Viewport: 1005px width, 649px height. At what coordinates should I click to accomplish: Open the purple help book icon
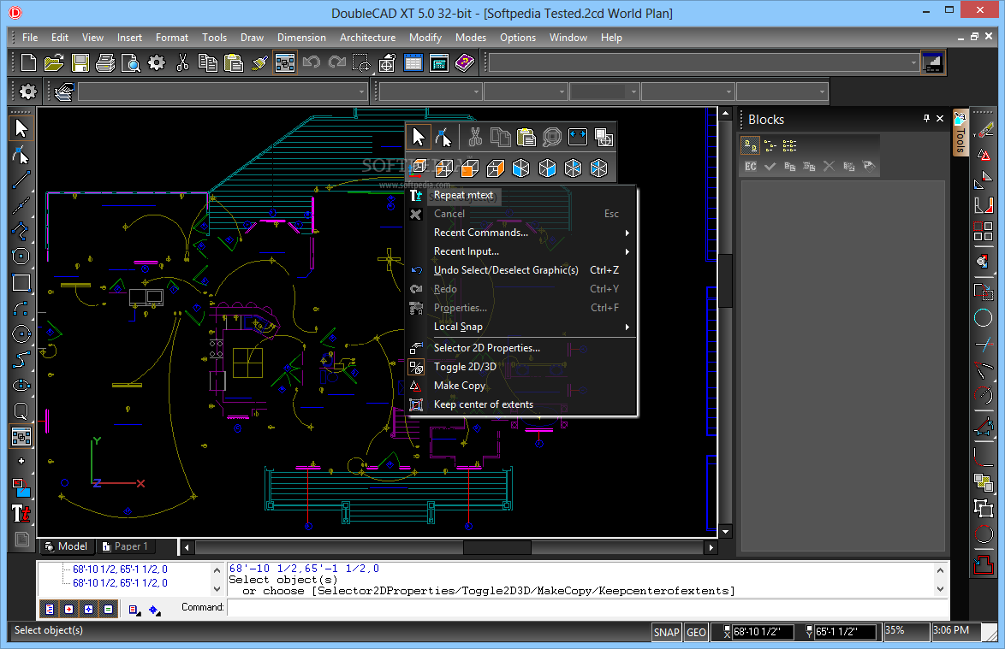point(465,62)
